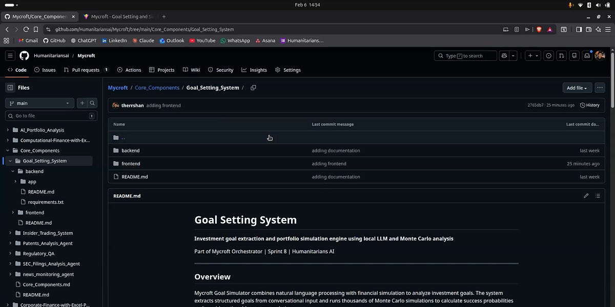Screen dimensions: 615x307
Task: Open the Copilot chat icon
Action: pyautogui.click(x=504, y=56)
